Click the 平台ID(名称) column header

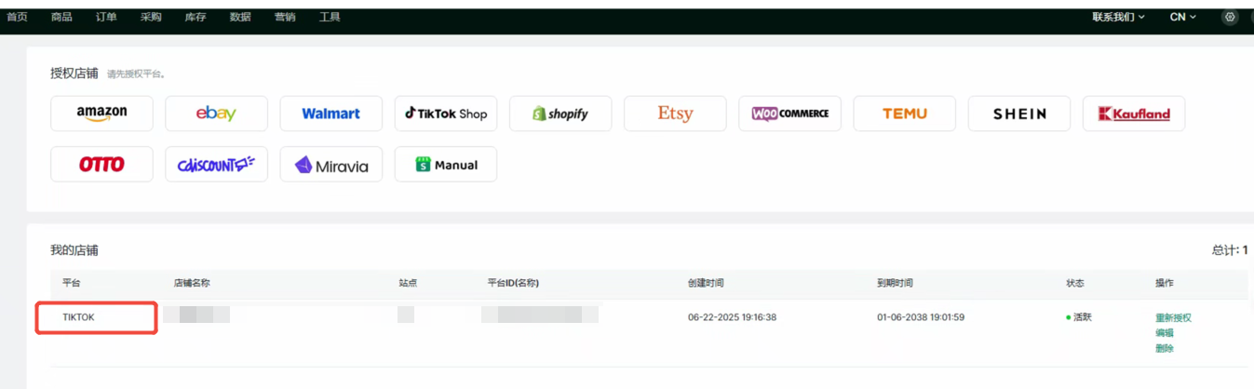pyautogui.click(x=513, y=283)
